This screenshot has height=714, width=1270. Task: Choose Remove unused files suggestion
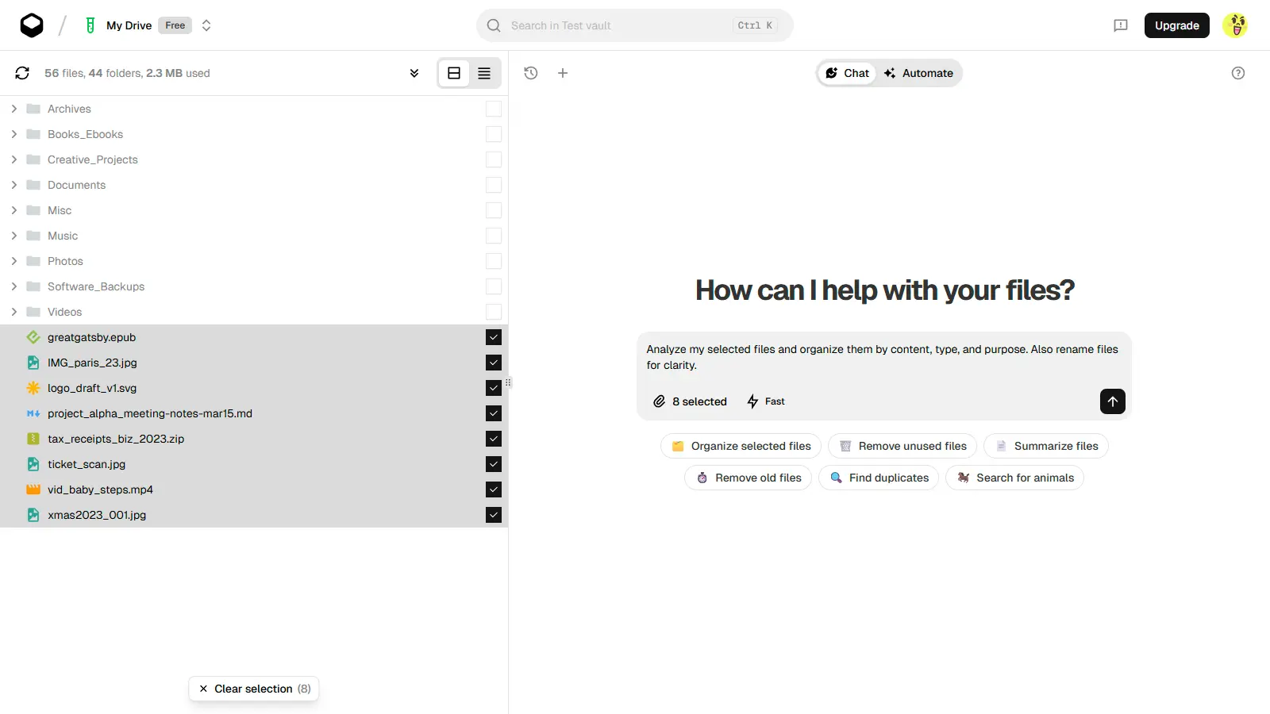(x=902, y=446)
